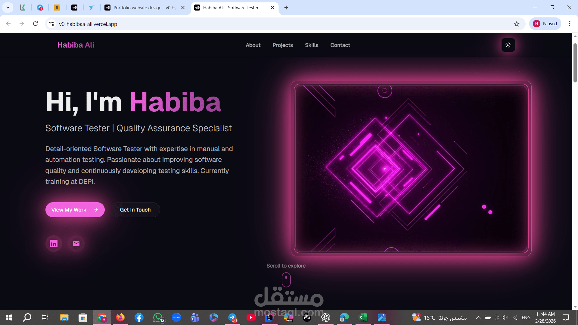Screen dimensions: 578x325
Task: Click the Paused profile button
Action: click(545, 24)
